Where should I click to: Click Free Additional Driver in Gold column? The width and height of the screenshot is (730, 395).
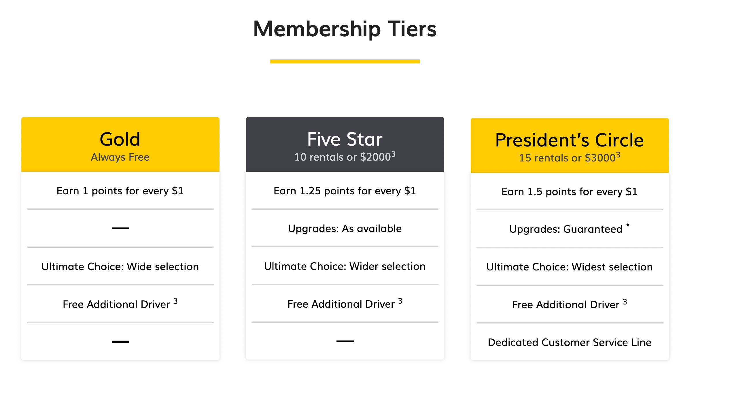point(117,304)
